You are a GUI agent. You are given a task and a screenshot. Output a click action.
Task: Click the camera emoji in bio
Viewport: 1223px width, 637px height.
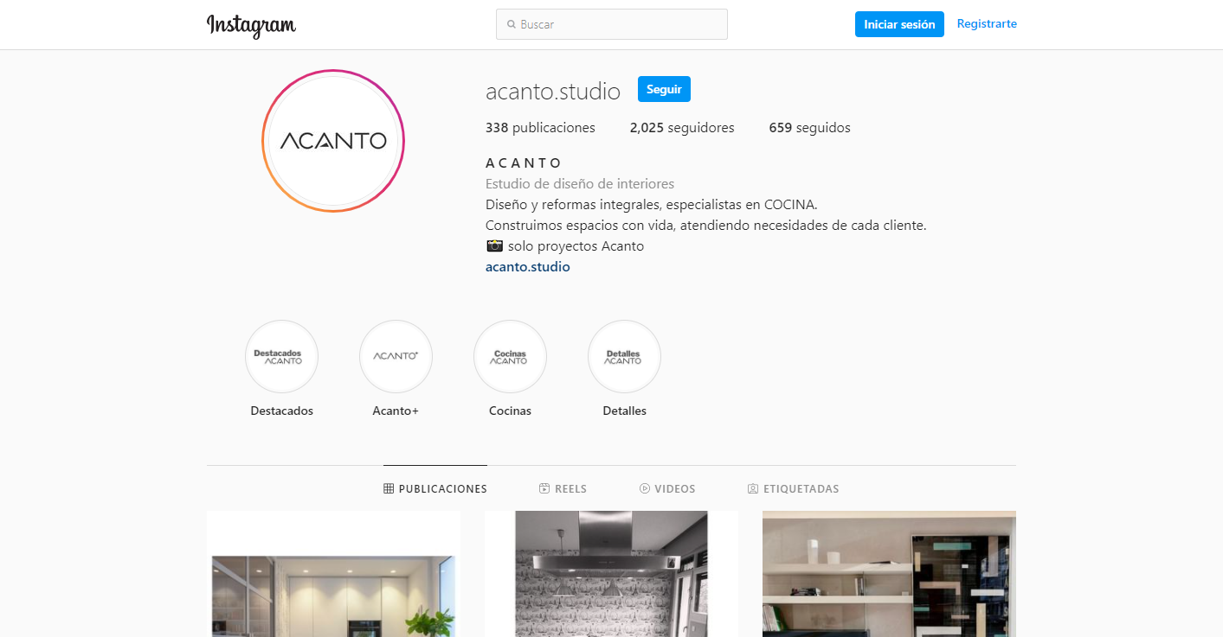[494, 245]
